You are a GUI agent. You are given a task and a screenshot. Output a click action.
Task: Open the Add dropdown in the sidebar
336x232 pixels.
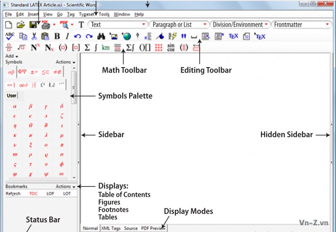11,56
